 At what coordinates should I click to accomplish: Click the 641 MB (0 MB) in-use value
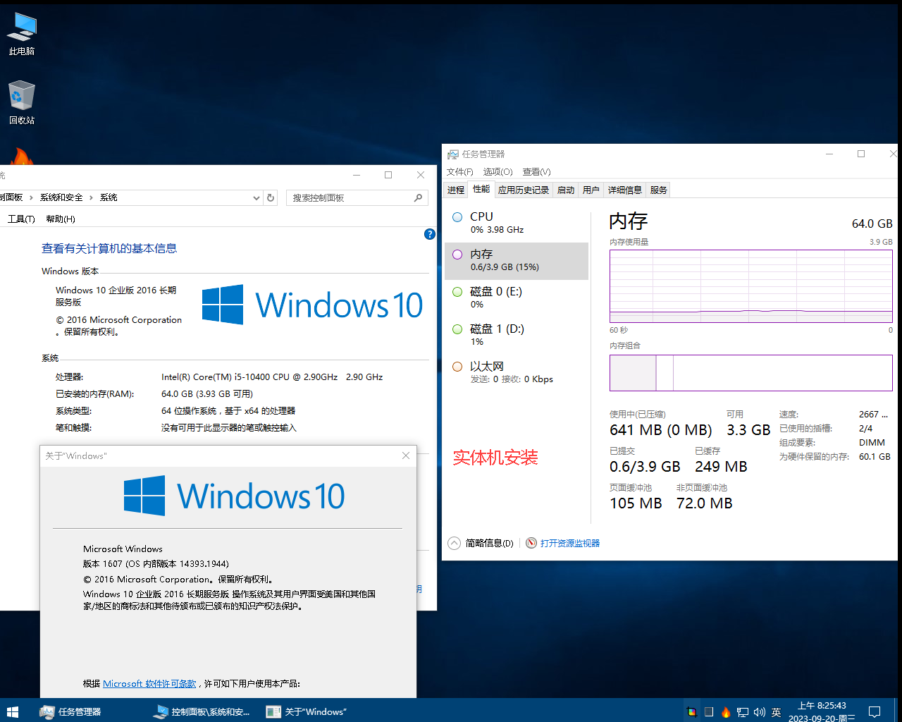point(661,430)
